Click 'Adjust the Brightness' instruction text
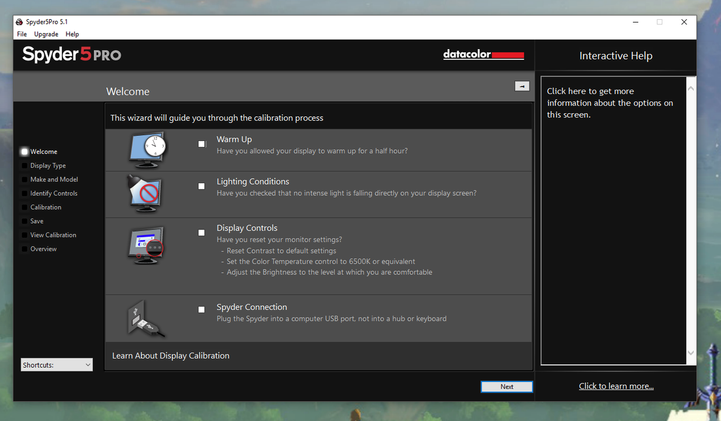Viewport: 721px width, 421px height. 330,272
